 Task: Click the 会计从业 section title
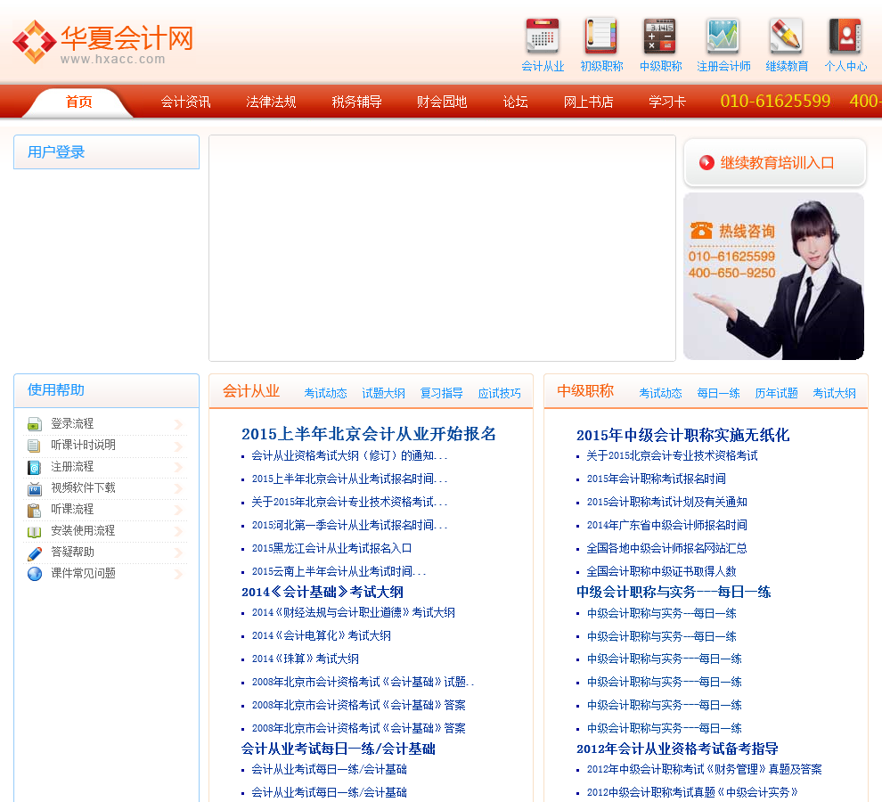point(251,391)
